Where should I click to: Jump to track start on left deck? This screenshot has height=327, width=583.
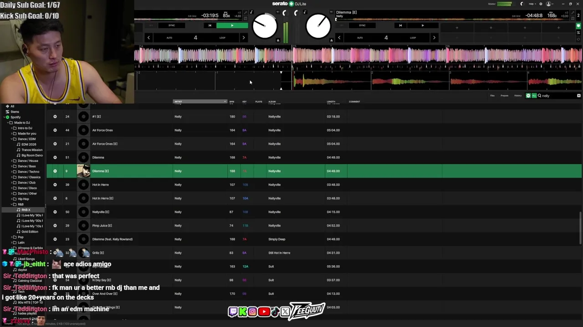pyautogui.click(x=210, y=25)
